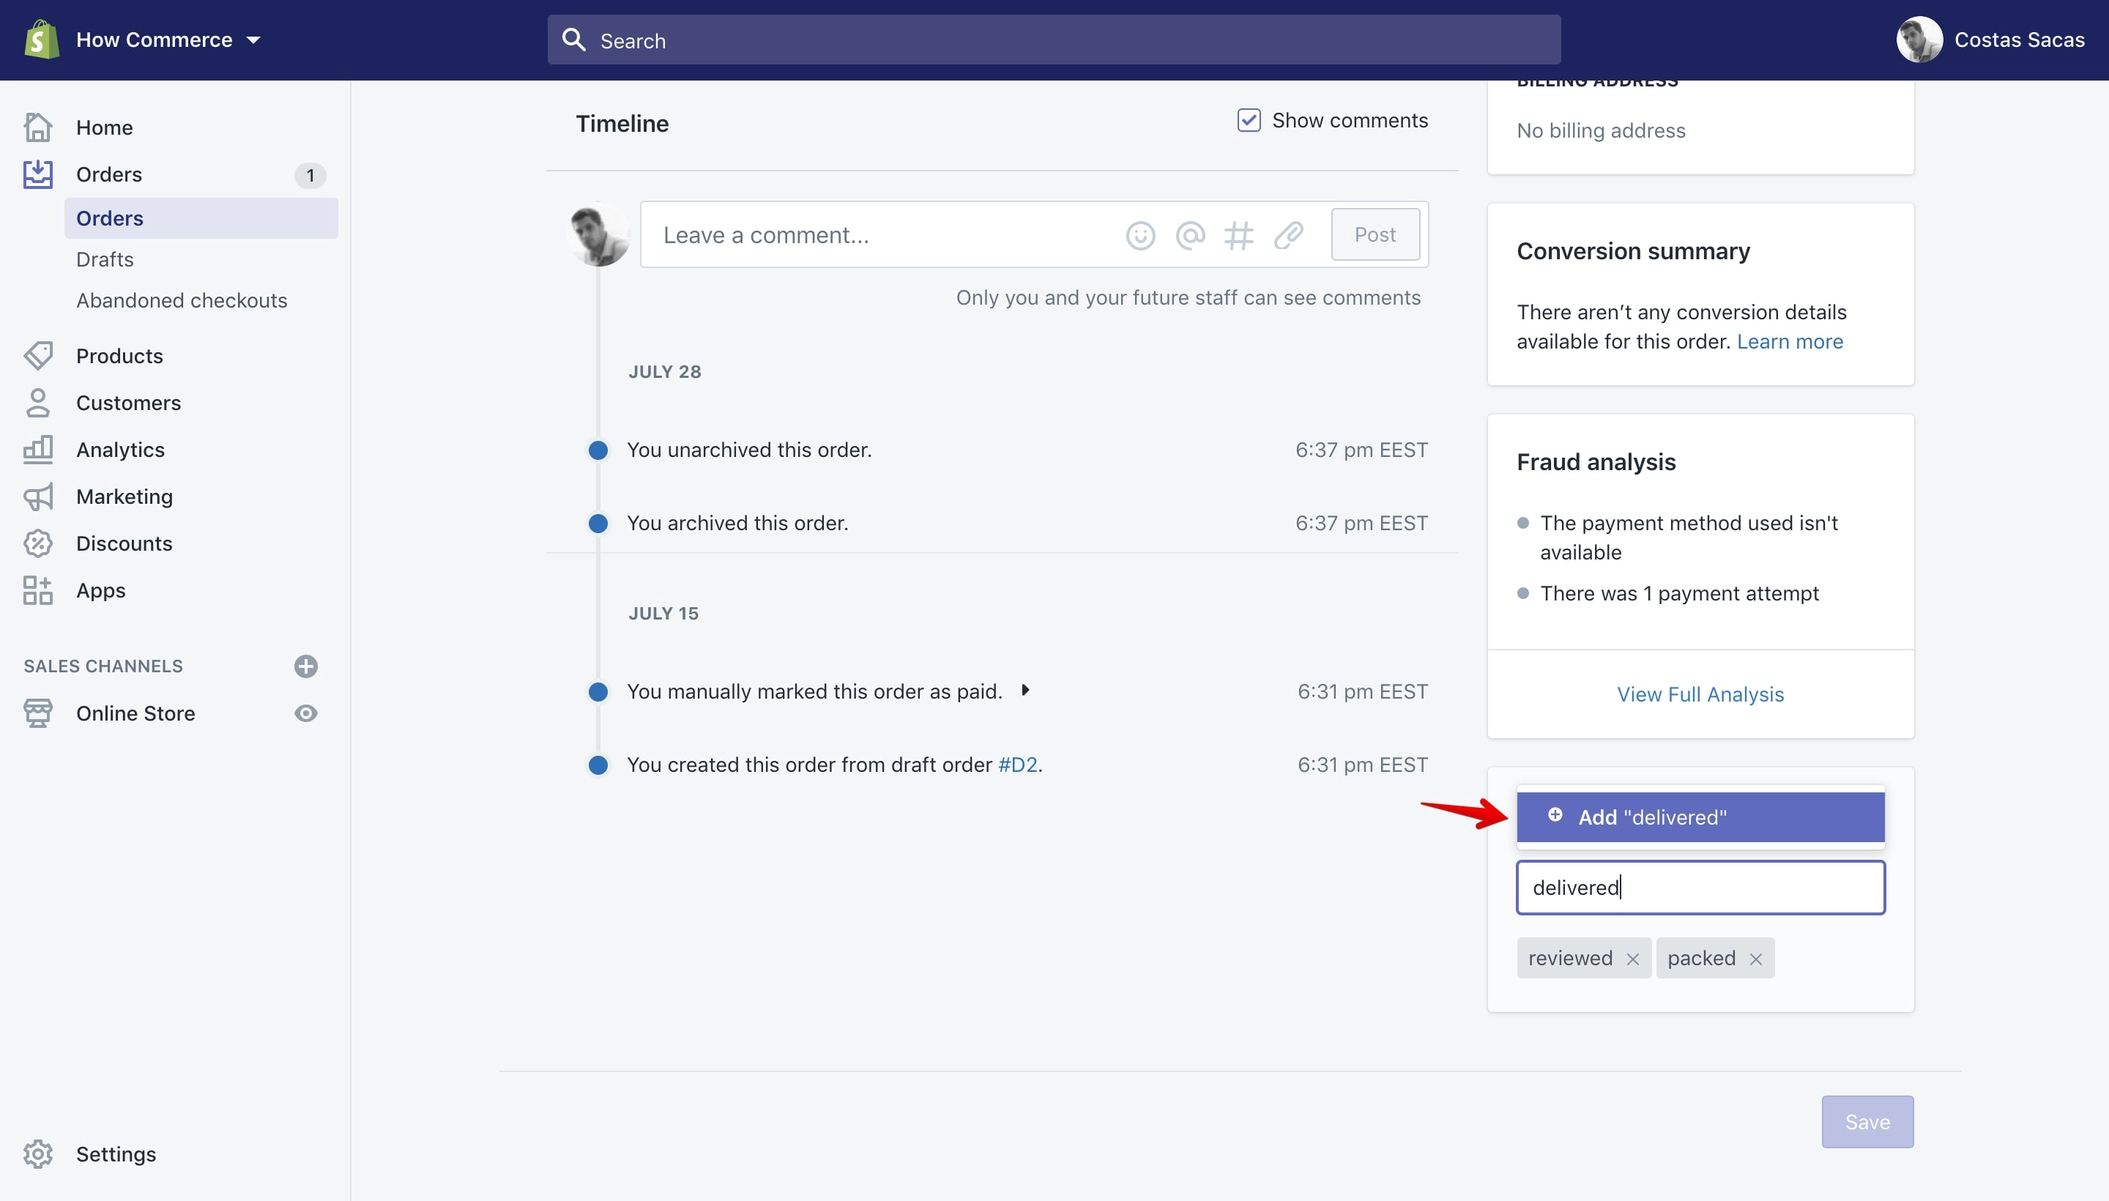
Task: Remove the reviewed tag
Action: pyautogui.click(x=1632, y=959)
